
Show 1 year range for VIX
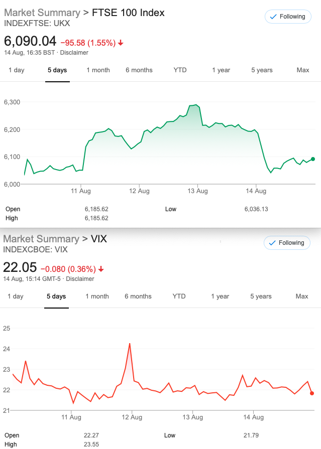[220, 296]
